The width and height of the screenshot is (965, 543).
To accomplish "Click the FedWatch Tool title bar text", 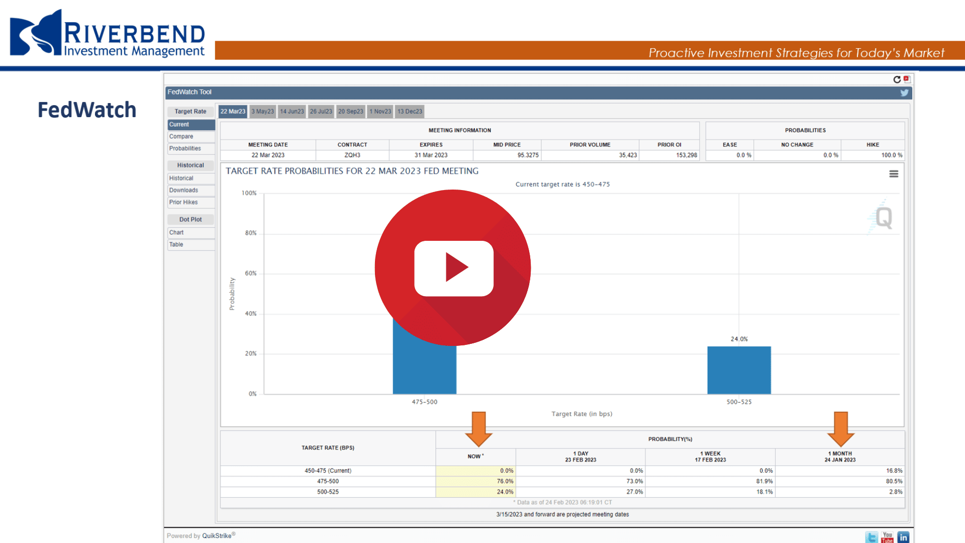I will [189, 92].
